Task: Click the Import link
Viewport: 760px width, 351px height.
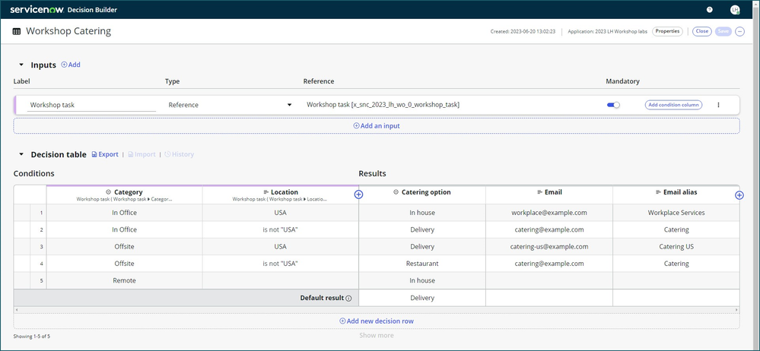Action: click(x=142, y=154)
